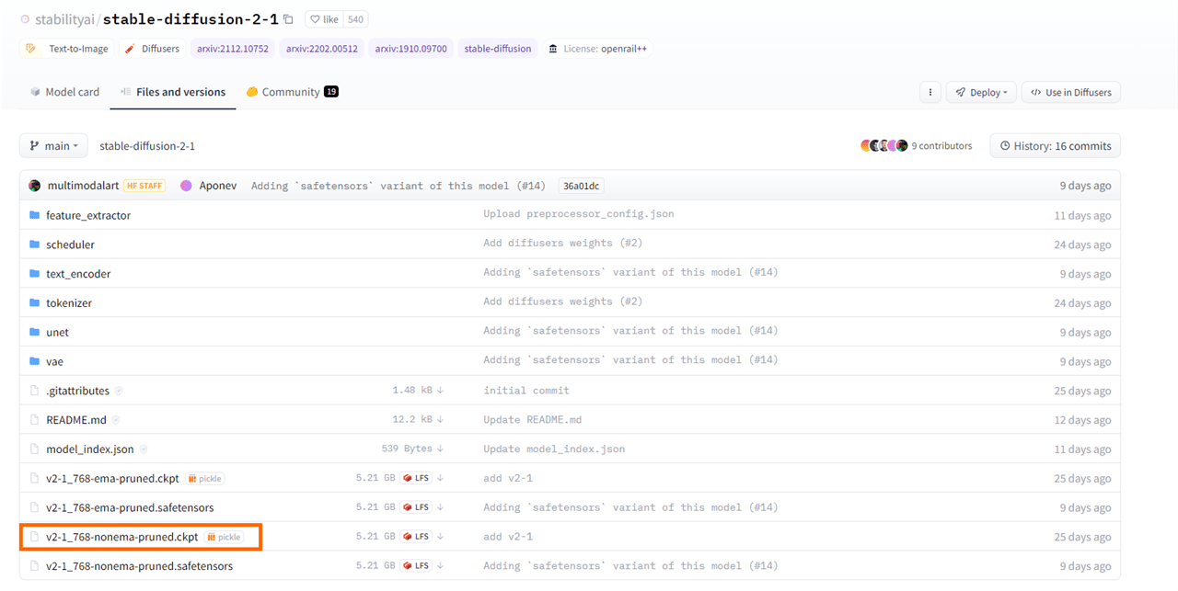Open the 'Update model_index.json' commit message
Screen dimensions: 1178x591
click(x=554, y=449)
